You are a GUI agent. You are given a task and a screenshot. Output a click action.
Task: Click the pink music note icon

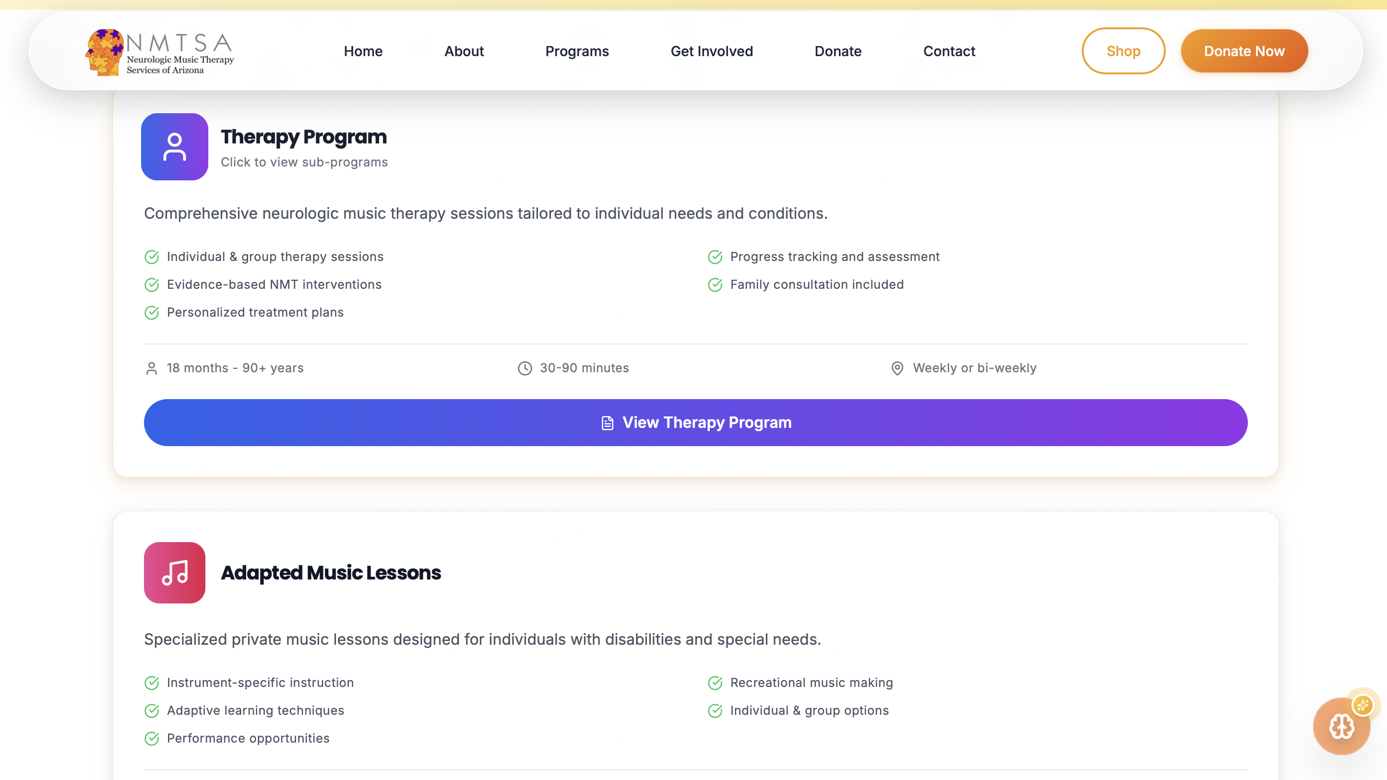(x=174, y=572)
